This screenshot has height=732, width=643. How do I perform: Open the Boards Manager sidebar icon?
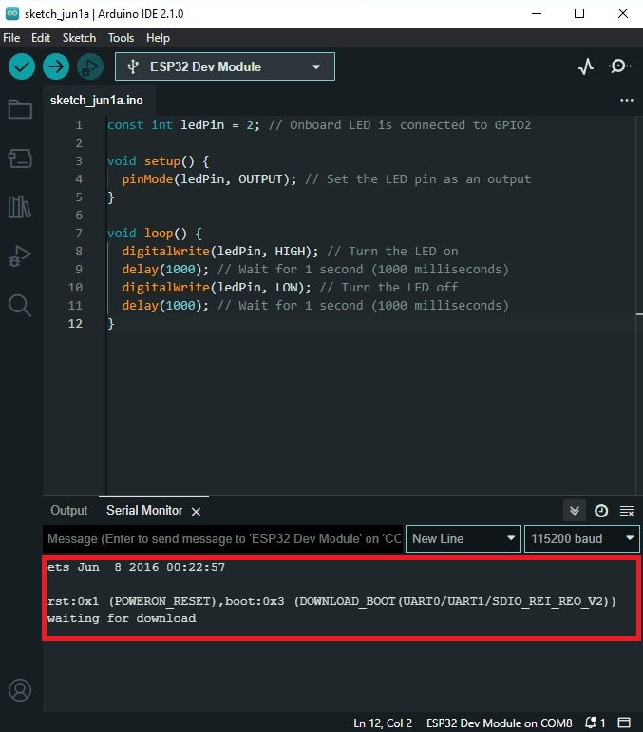20,159
